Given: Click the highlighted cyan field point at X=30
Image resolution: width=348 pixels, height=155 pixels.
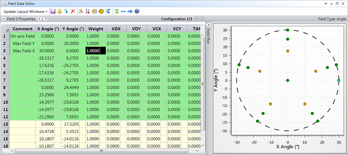Looking at the screenshot, I should [x=339, y=80].
